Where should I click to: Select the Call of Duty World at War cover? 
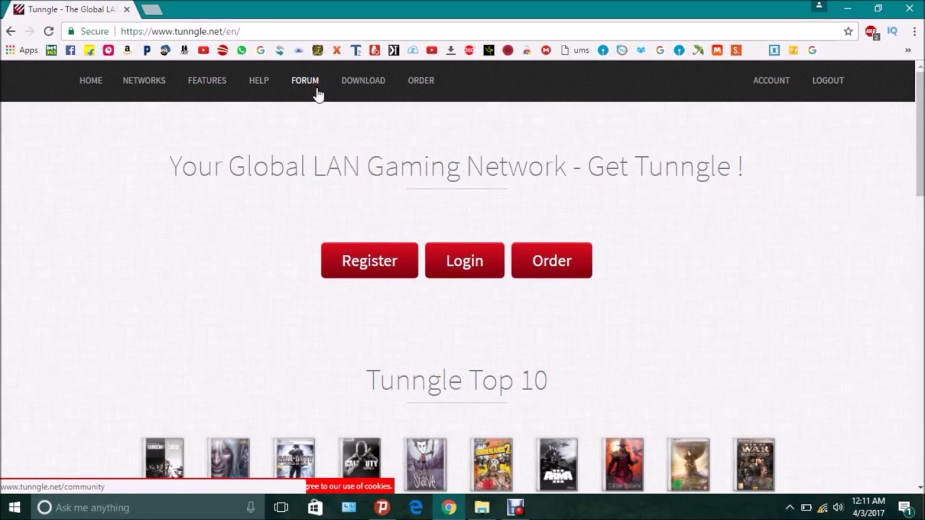295,459
